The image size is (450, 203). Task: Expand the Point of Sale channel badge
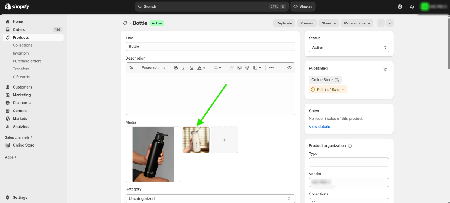(328, 90)
